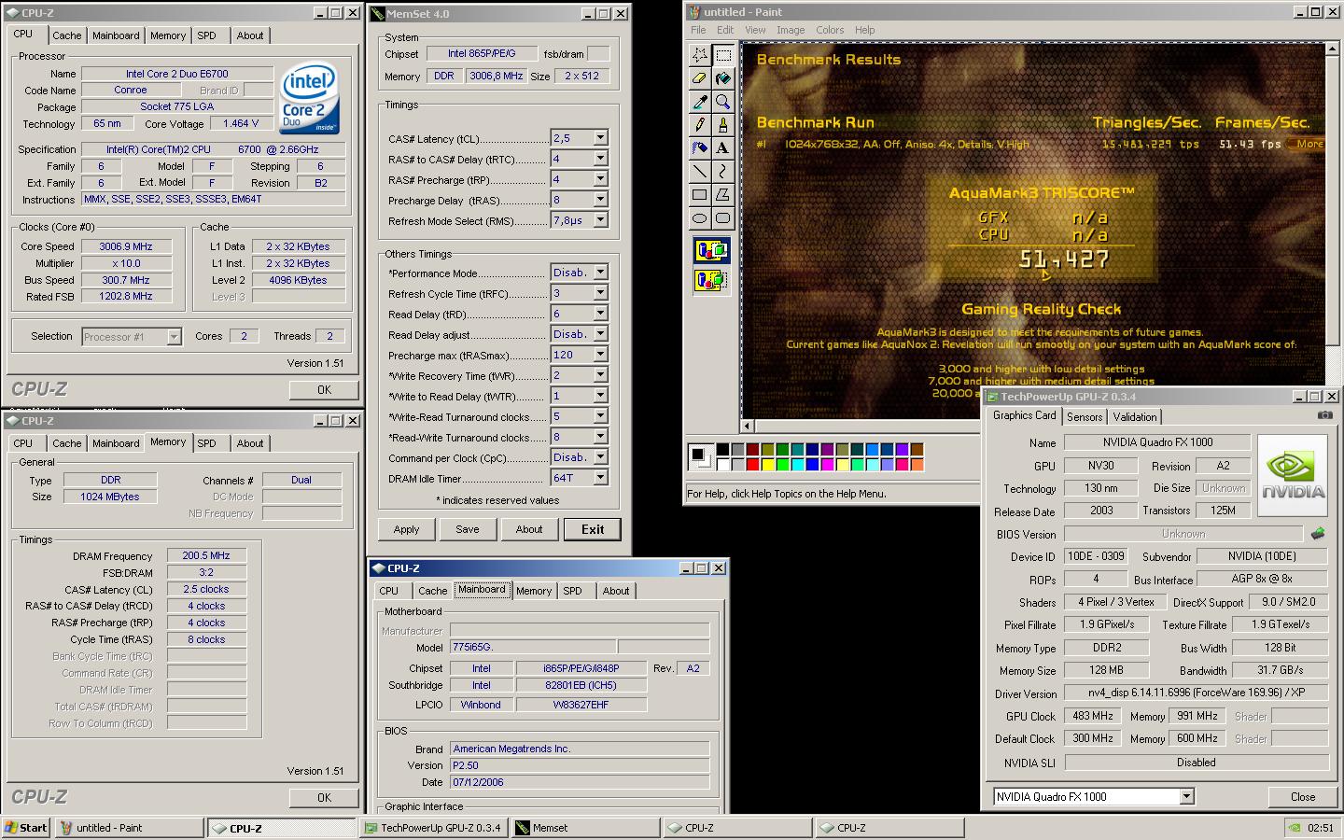The height and width of the screenshot is (840, 1344).
Task: Click the Close button in GPU-Z
Action: [x=1303, y=796]
